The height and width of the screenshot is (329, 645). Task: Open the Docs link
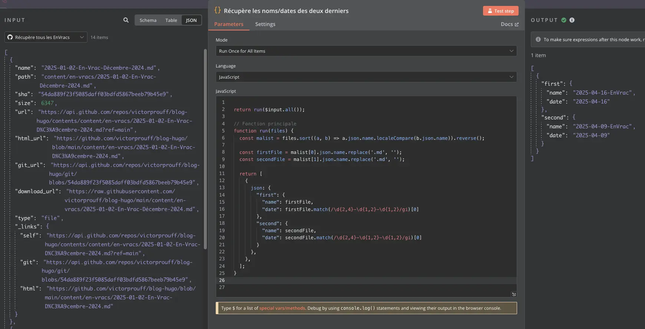pos(510,24)
